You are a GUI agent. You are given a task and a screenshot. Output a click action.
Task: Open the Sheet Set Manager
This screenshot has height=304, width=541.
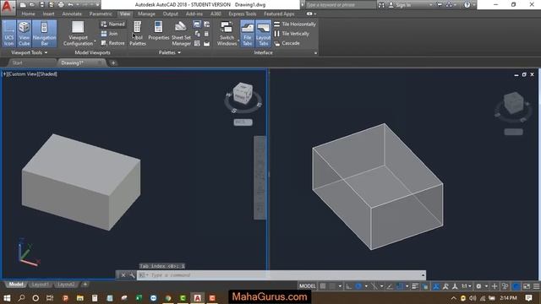[181, 33]
